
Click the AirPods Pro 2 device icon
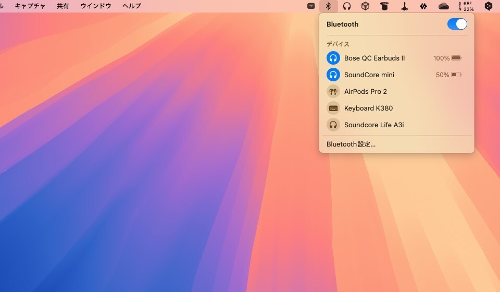point(333,92)
